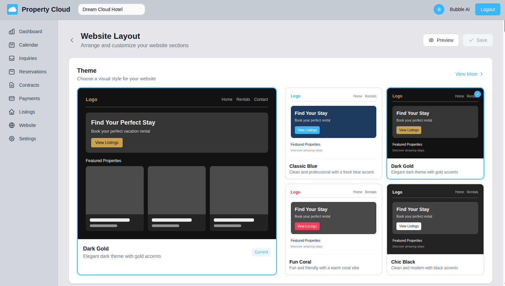505x286 pixels.
Task: Click the page vertical scrollbar
Action: pos(504,26)
